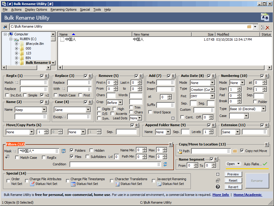The image size is (274, 206).
Task: Open Renaming Options menu
Action: click(x=63, y=9)
